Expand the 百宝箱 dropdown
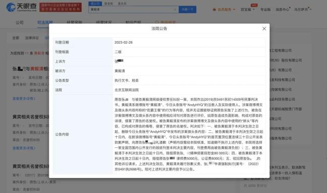The width and height of the screenshot is (327, 193). (x=248, y=10)
